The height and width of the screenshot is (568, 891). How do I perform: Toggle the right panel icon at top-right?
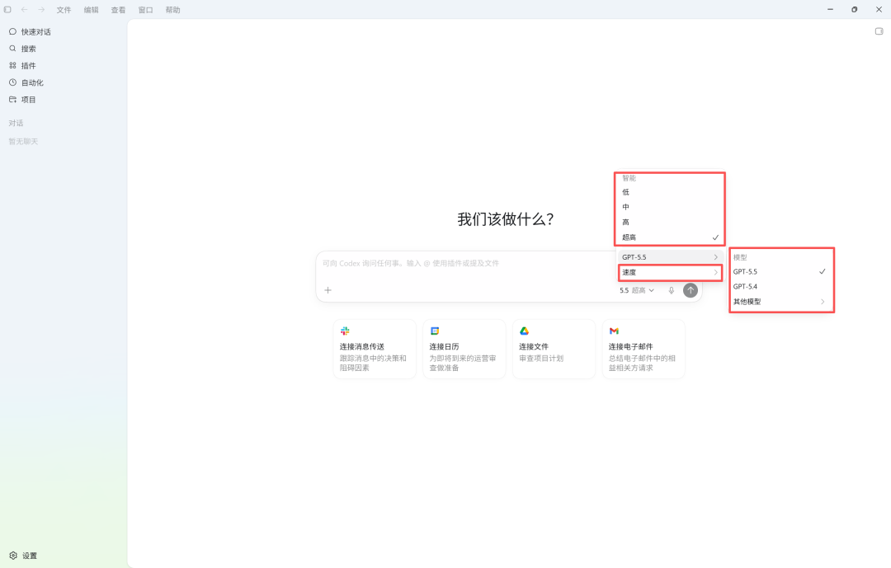pyautogui.click(x=879, y=31)
